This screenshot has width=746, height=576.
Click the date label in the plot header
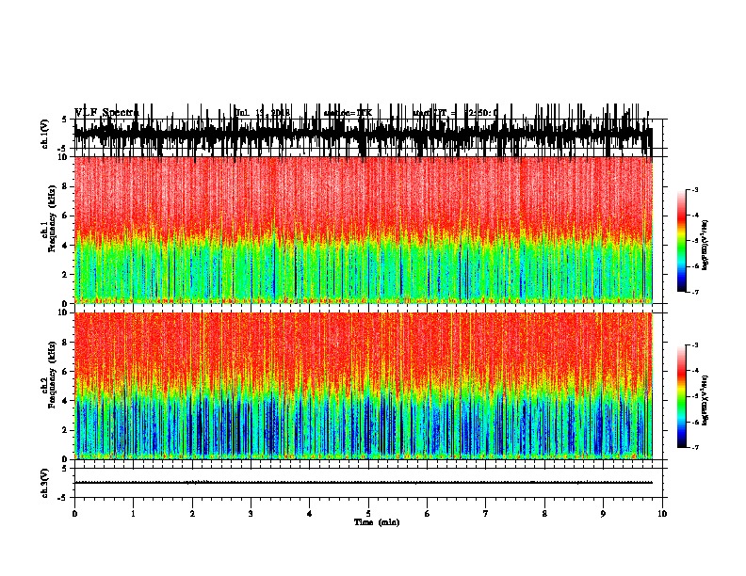click(x=263, y=113)
